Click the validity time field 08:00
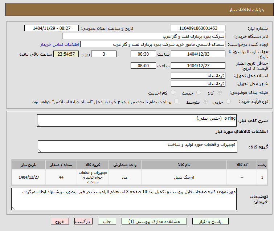This screenshot has width=274, height=231. pyautogui.click(x=143, y=66)
